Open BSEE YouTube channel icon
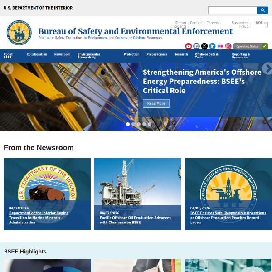 189,46
